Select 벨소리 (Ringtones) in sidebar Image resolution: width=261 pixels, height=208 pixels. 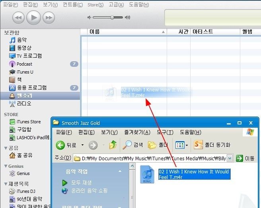point(40,96)
